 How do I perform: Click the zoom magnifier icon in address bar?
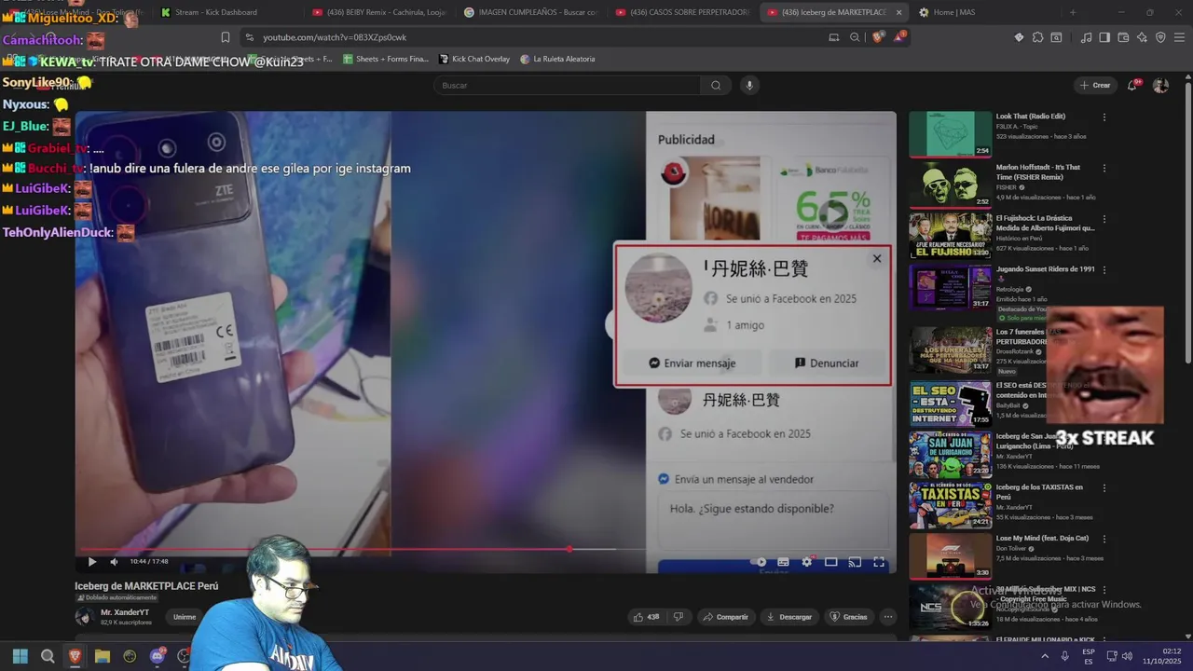[855, 37]
